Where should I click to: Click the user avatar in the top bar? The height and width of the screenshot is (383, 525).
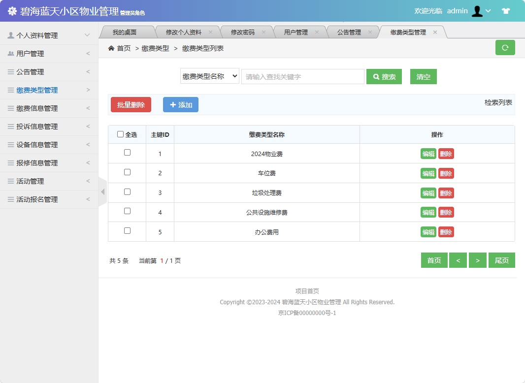click(x=477, y=10)
